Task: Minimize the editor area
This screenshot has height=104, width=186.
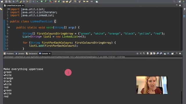Action: pos(177,5)
